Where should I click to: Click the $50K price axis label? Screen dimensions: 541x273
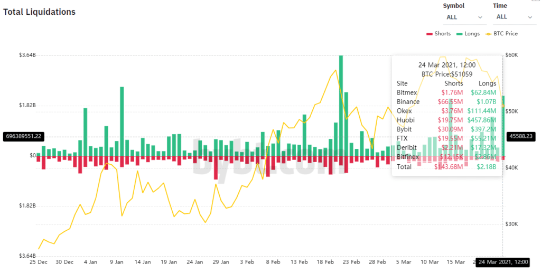pyautogui.click(x=511, y=111)
